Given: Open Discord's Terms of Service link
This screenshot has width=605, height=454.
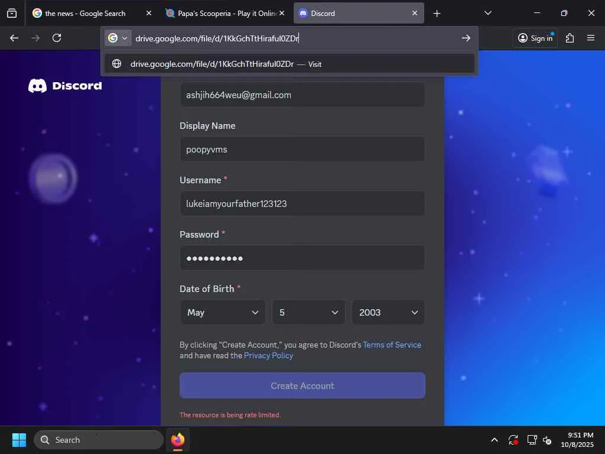Looking at the screenshot, I should point(392,345).
